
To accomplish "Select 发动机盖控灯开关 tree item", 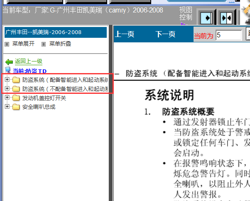I will tap(44, 98).
